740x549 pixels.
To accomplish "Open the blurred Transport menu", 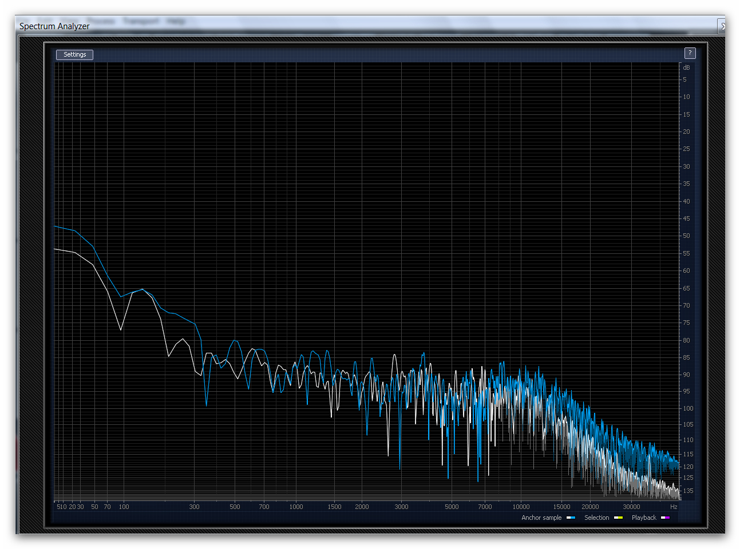I will 141,21.
